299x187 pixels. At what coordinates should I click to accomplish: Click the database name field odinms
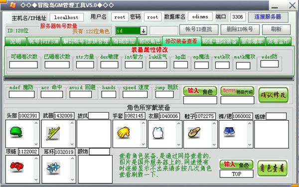(200, 17)
